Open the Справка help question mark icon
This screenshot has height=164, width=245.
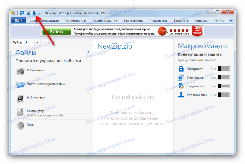click(231, 20)
